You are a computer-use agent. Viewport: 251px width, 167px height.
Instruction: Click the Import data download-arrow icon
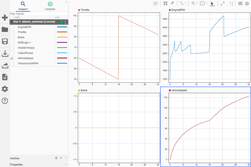click(x=5, y=53)
